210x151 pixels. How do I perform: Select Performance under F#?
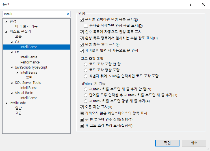[30, 62]
